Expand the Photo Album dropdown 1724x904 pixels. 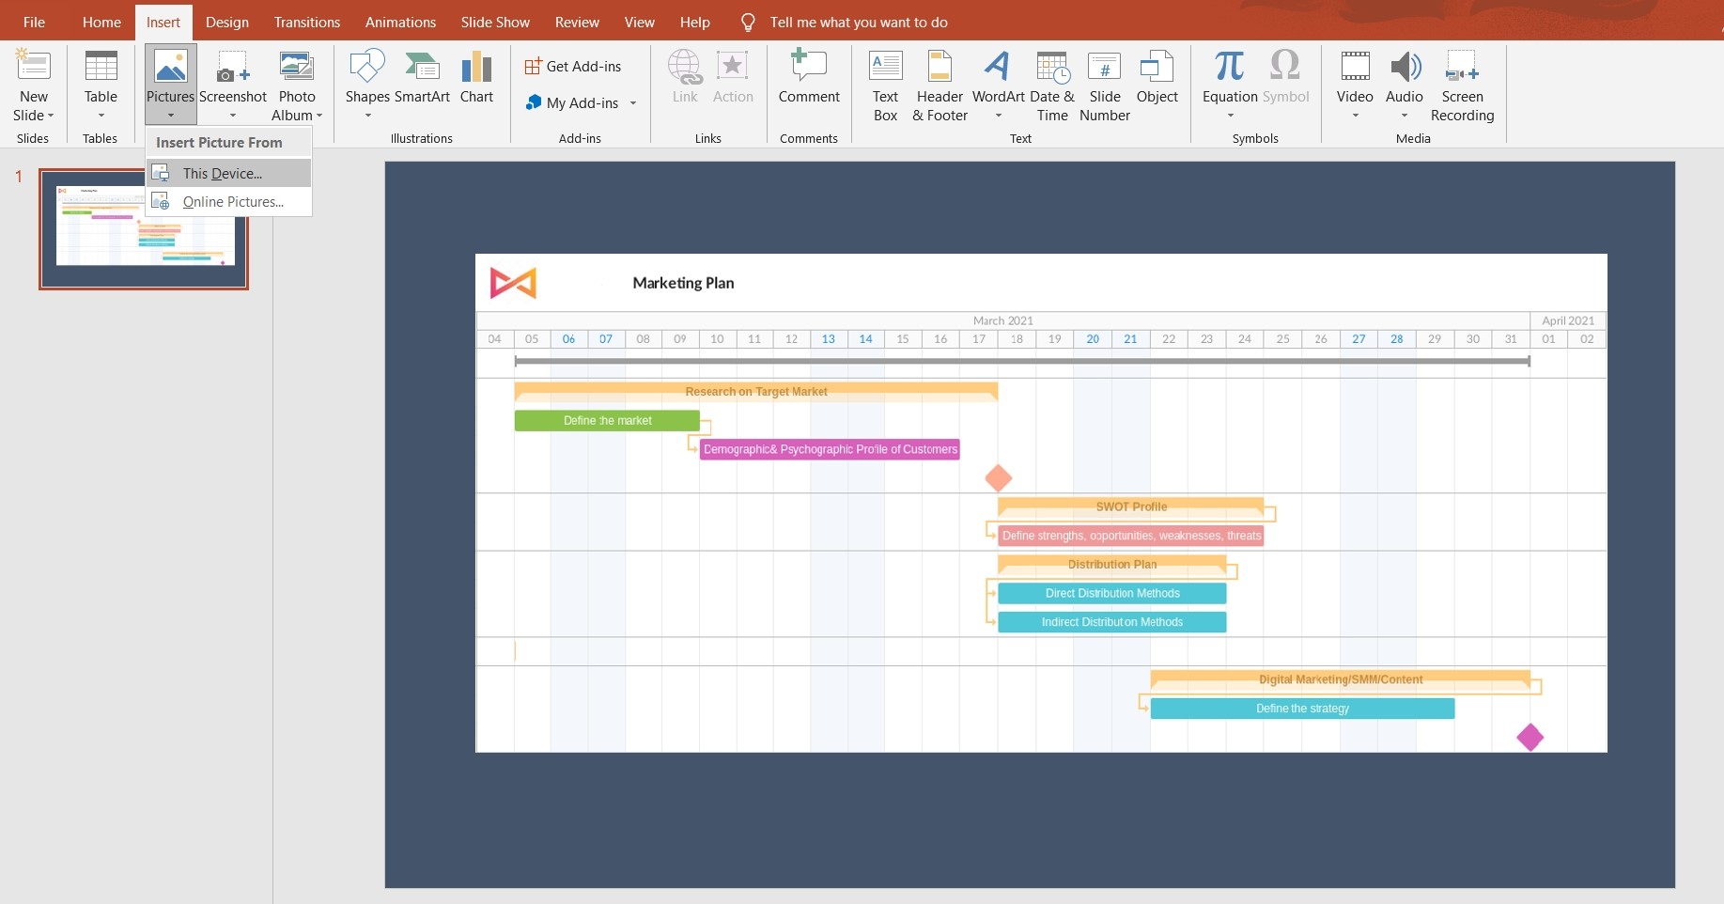click(x=319, y=116)
